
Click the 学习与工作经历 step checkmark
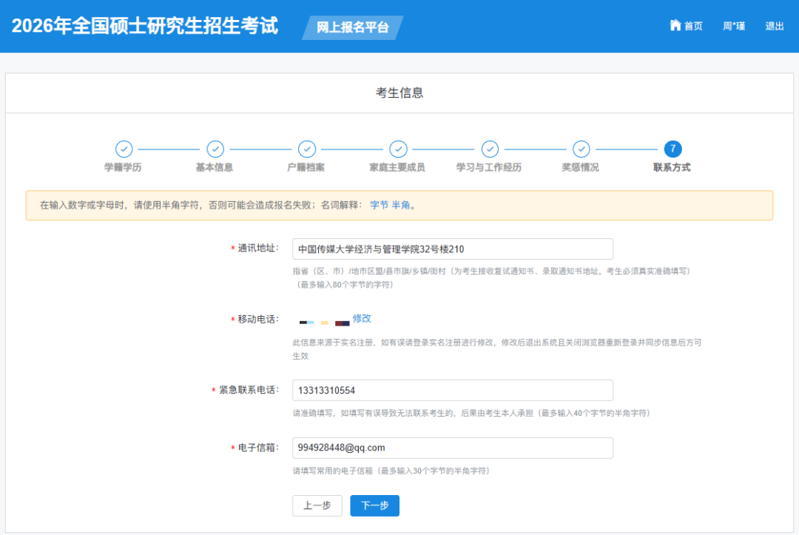coord(490,149)
